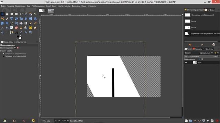Switch to the Буферы tab

210,10
